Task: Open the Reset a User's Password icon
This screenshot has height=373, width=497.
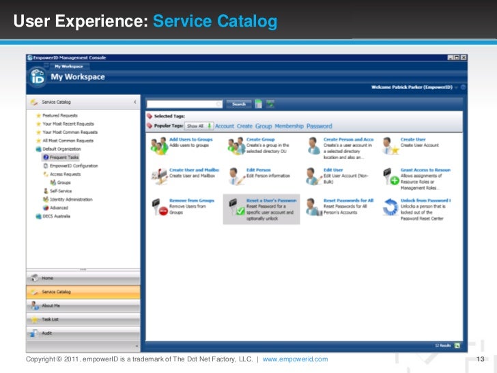Action: point(236,207)
